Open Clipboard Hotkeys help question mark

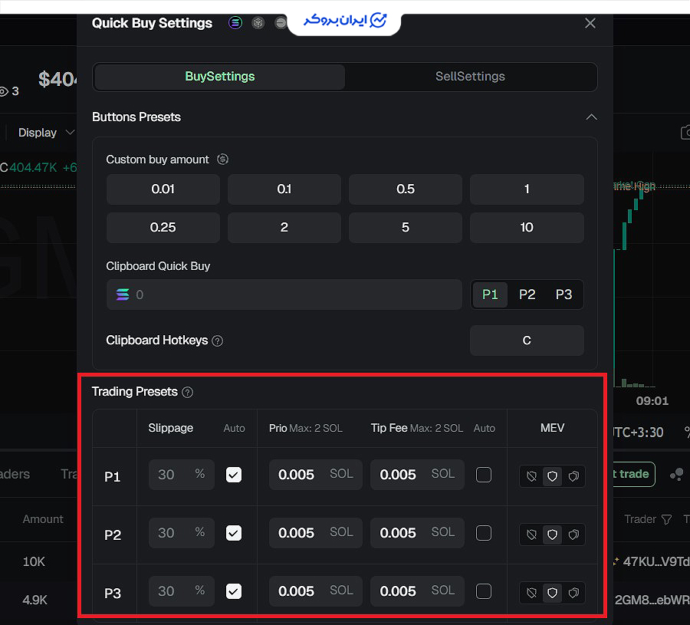pos(218,340)
